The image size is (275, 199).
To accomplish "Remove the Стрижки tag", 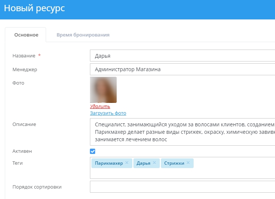I will [x=188, y=163].
